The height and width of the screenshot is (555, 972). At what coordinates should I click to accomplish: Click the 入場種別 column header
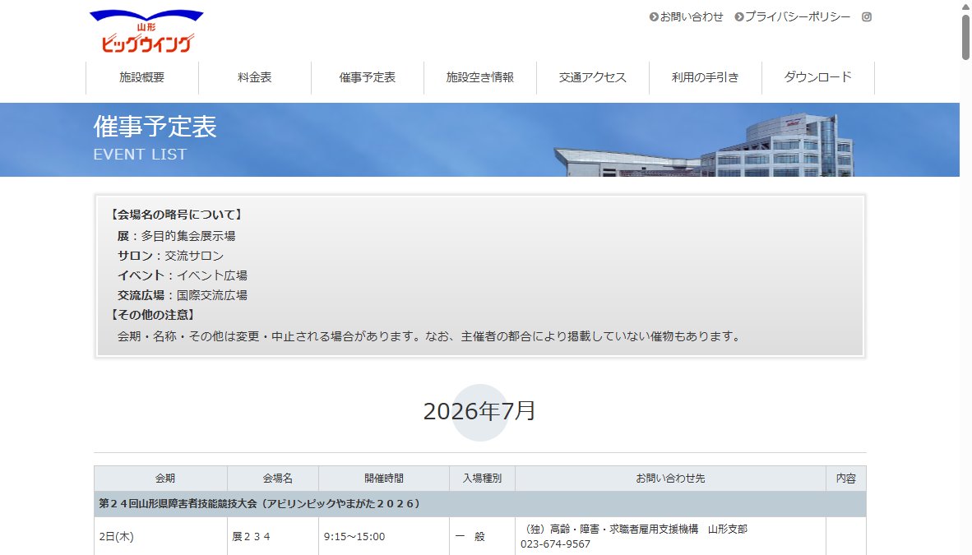(482, 478)
